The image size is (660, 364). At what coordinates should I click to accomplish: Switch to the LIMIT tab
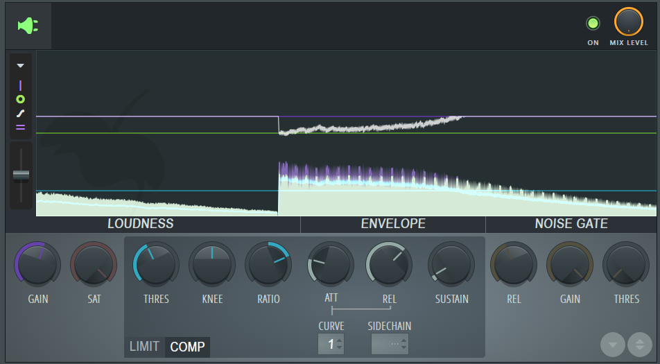tap(144, 347)
